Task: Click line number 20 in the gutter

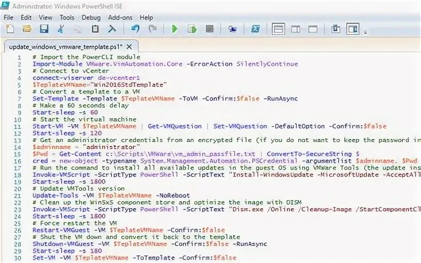Action: 18,188
